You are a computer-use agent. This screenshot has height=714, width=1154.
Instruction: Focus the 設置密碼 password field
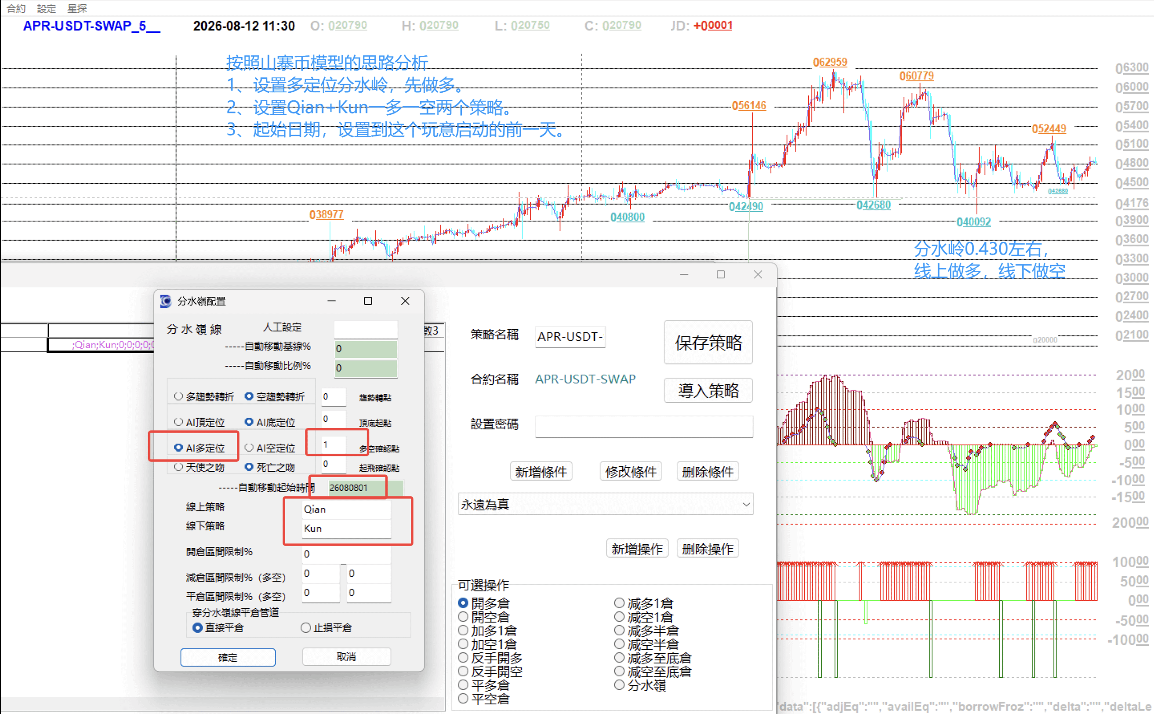coord(643,426)
